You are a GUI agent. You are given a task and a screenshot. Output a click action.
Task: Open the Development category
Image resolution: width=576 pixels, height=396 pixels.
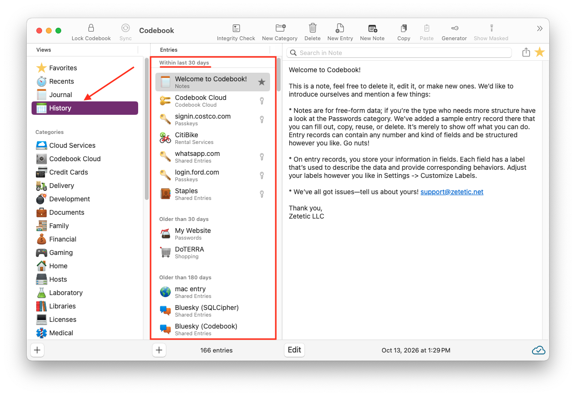click(85, 199)
